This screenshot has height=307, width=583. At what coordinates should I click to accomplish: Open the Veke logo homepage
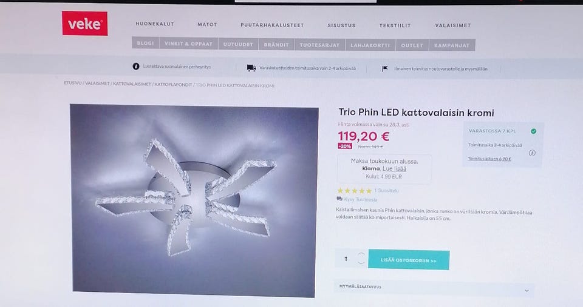click(85, 24)
